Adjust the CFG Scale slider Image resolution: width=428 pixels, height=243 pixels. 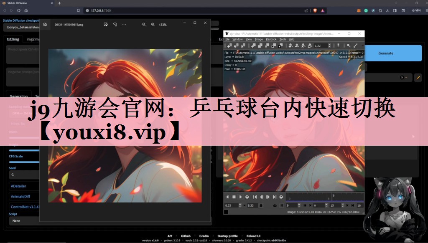point(24,162)
